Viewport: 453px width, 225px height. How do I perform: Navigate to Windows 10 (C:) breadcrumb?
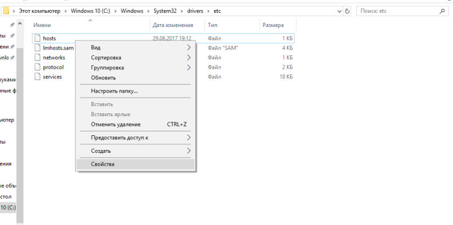coord(90,11)
